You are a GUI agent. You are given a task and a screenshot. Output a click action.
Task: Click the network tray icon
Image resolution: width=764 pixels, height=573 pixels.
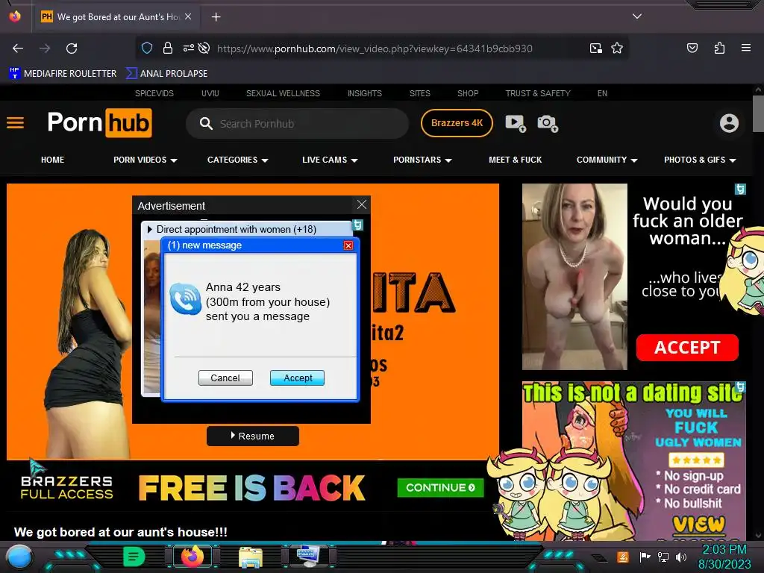click(663, 557)
